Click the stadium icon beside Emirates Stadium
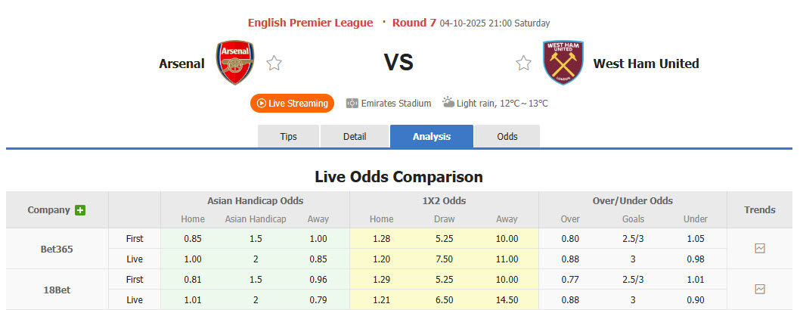800x310 pixels. 352,103
